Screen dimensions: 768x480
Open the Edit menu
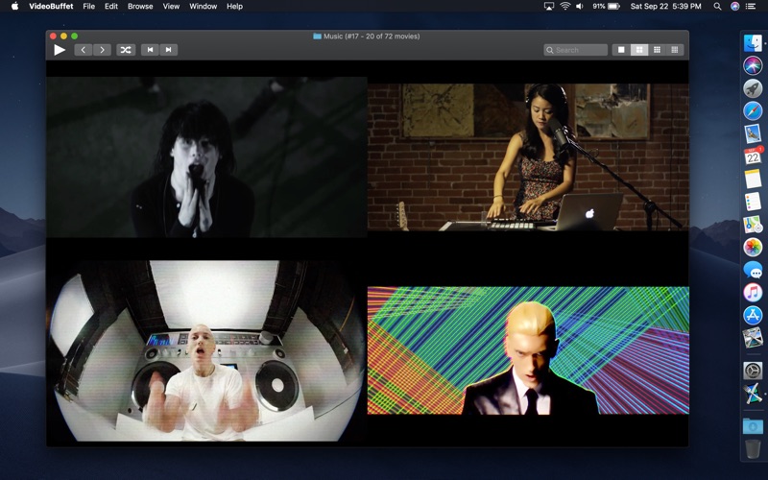[111, 7]
